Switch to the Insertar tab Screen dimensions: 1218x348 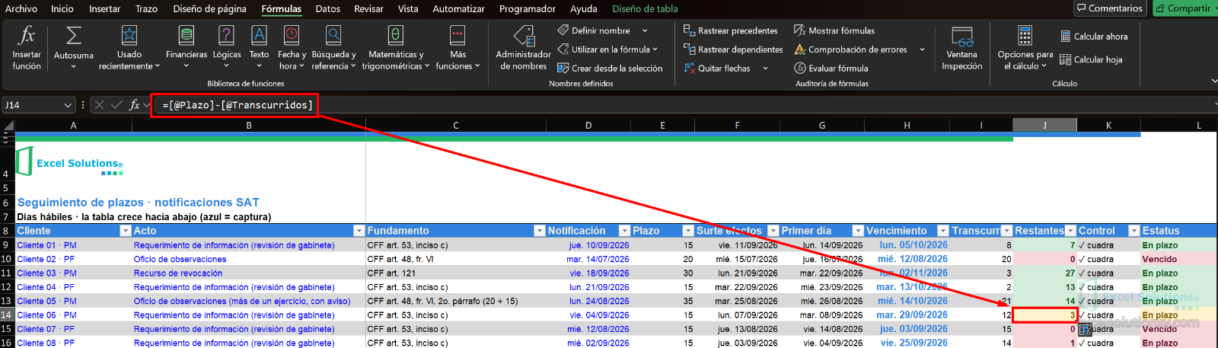pyautogui.click(x=105, y=8)
